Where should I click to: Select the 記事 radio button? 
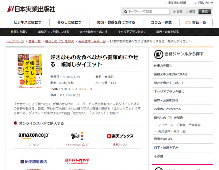coord(174,12)
